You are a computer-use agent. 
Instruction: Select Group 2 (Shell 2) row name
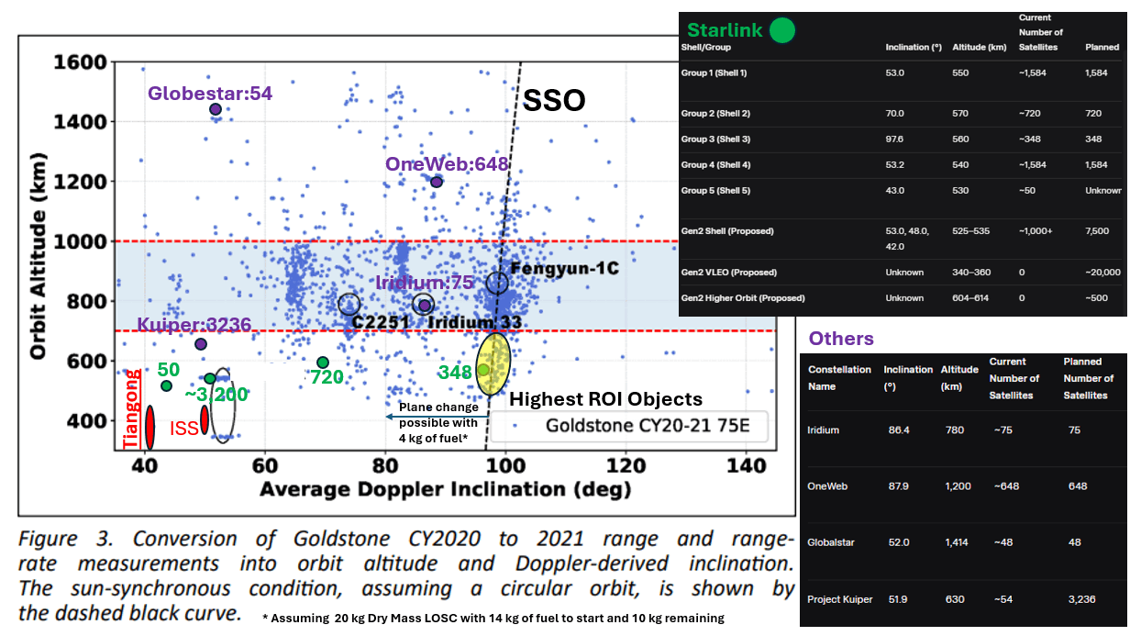[715, 114]
